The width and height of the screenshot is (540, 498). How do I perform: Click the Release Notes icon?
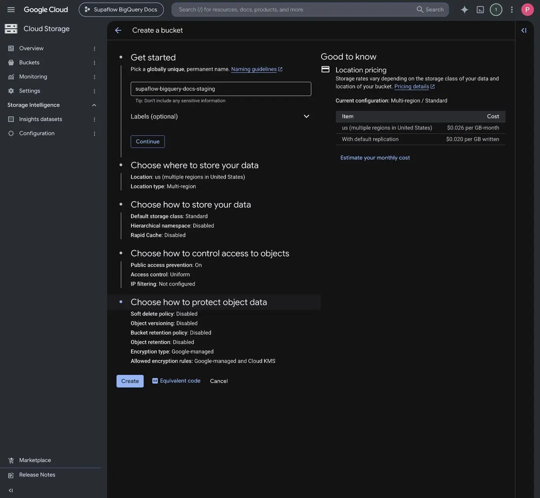click(11, 475)
